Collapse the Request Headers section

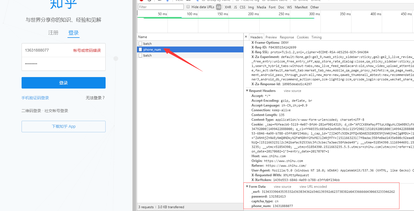pyautogui.click(x=247, y=91)
